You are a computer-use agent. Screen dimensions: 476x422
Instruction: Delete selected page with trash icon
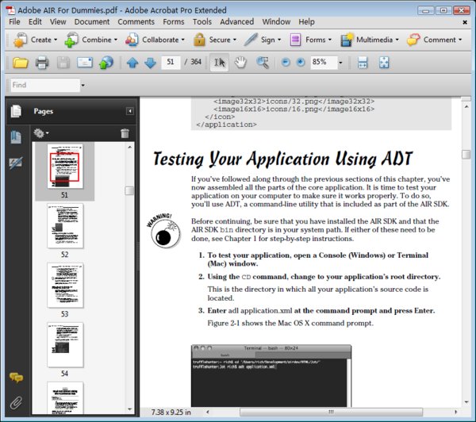125,133
